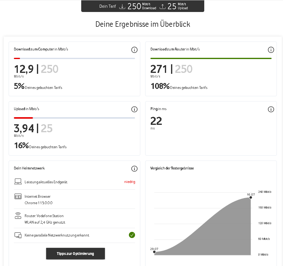Click the laptop icon beside Leistung aktuelles Endgerät

point(18,181)
